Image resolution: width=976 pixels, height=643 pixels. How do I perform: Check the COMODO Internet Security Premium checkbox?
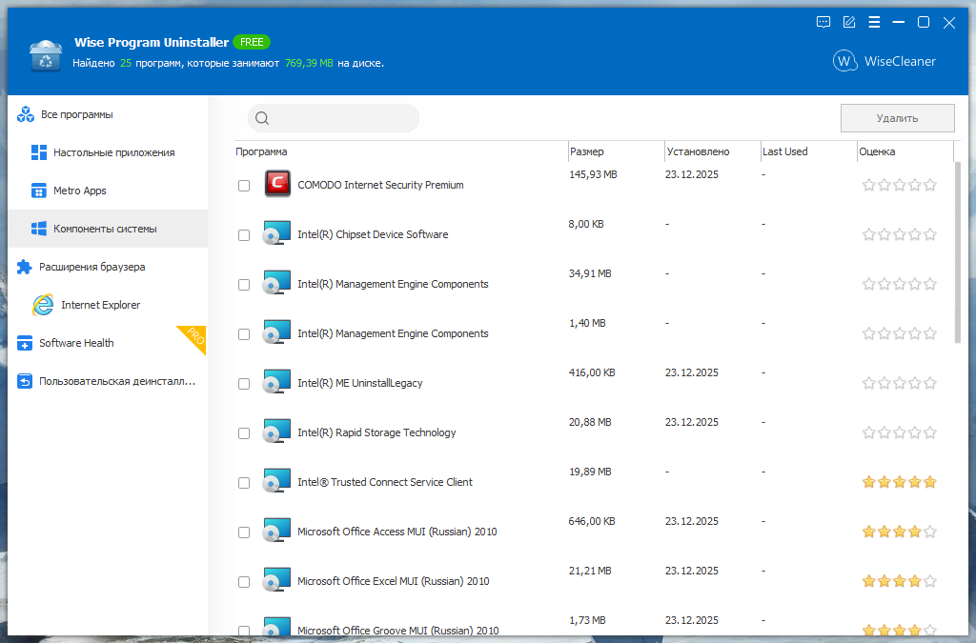[244, 186]
